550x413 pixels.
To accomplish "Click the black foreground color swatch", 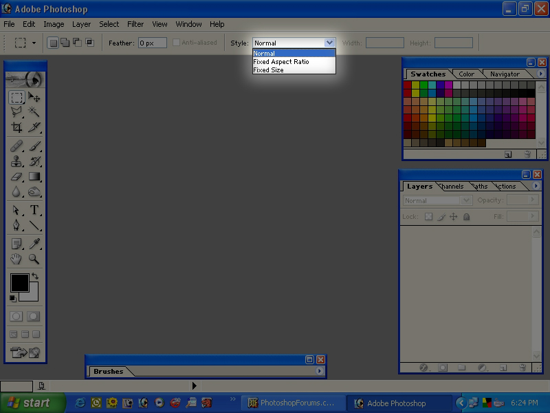I will [19, 283].
